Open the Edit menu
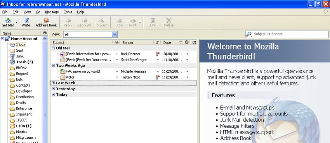Image resolution: width=330 pixels, height=143 pixels. (x=16, y=12)
